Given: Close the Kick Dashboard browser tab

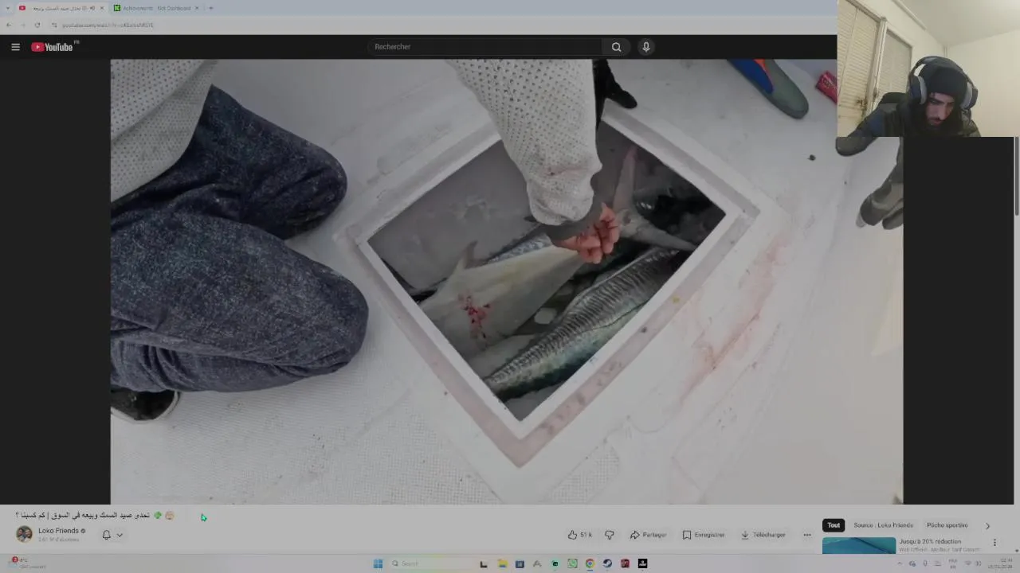Looking at the screenshot, I should (197, 8).
